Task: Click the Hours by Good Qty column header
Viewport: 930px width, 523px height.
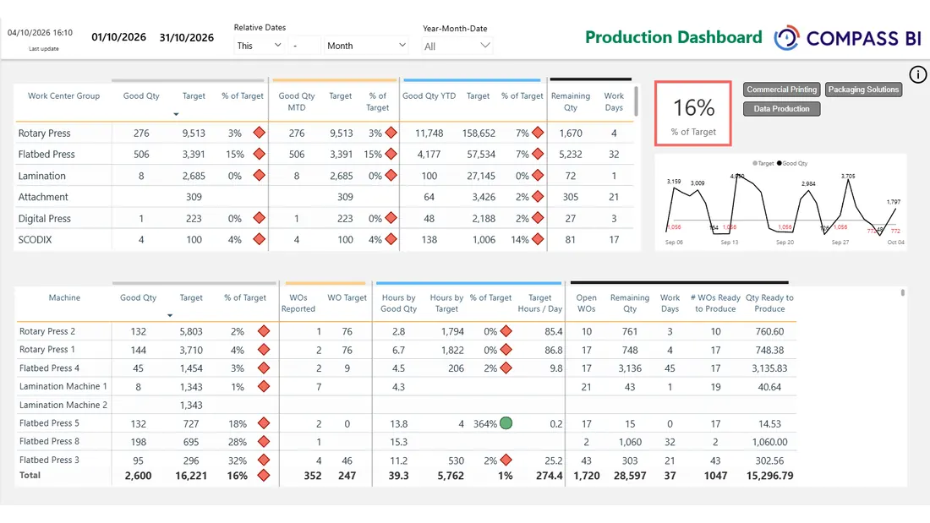Action: pyautogui.click(x=398, y=303)
